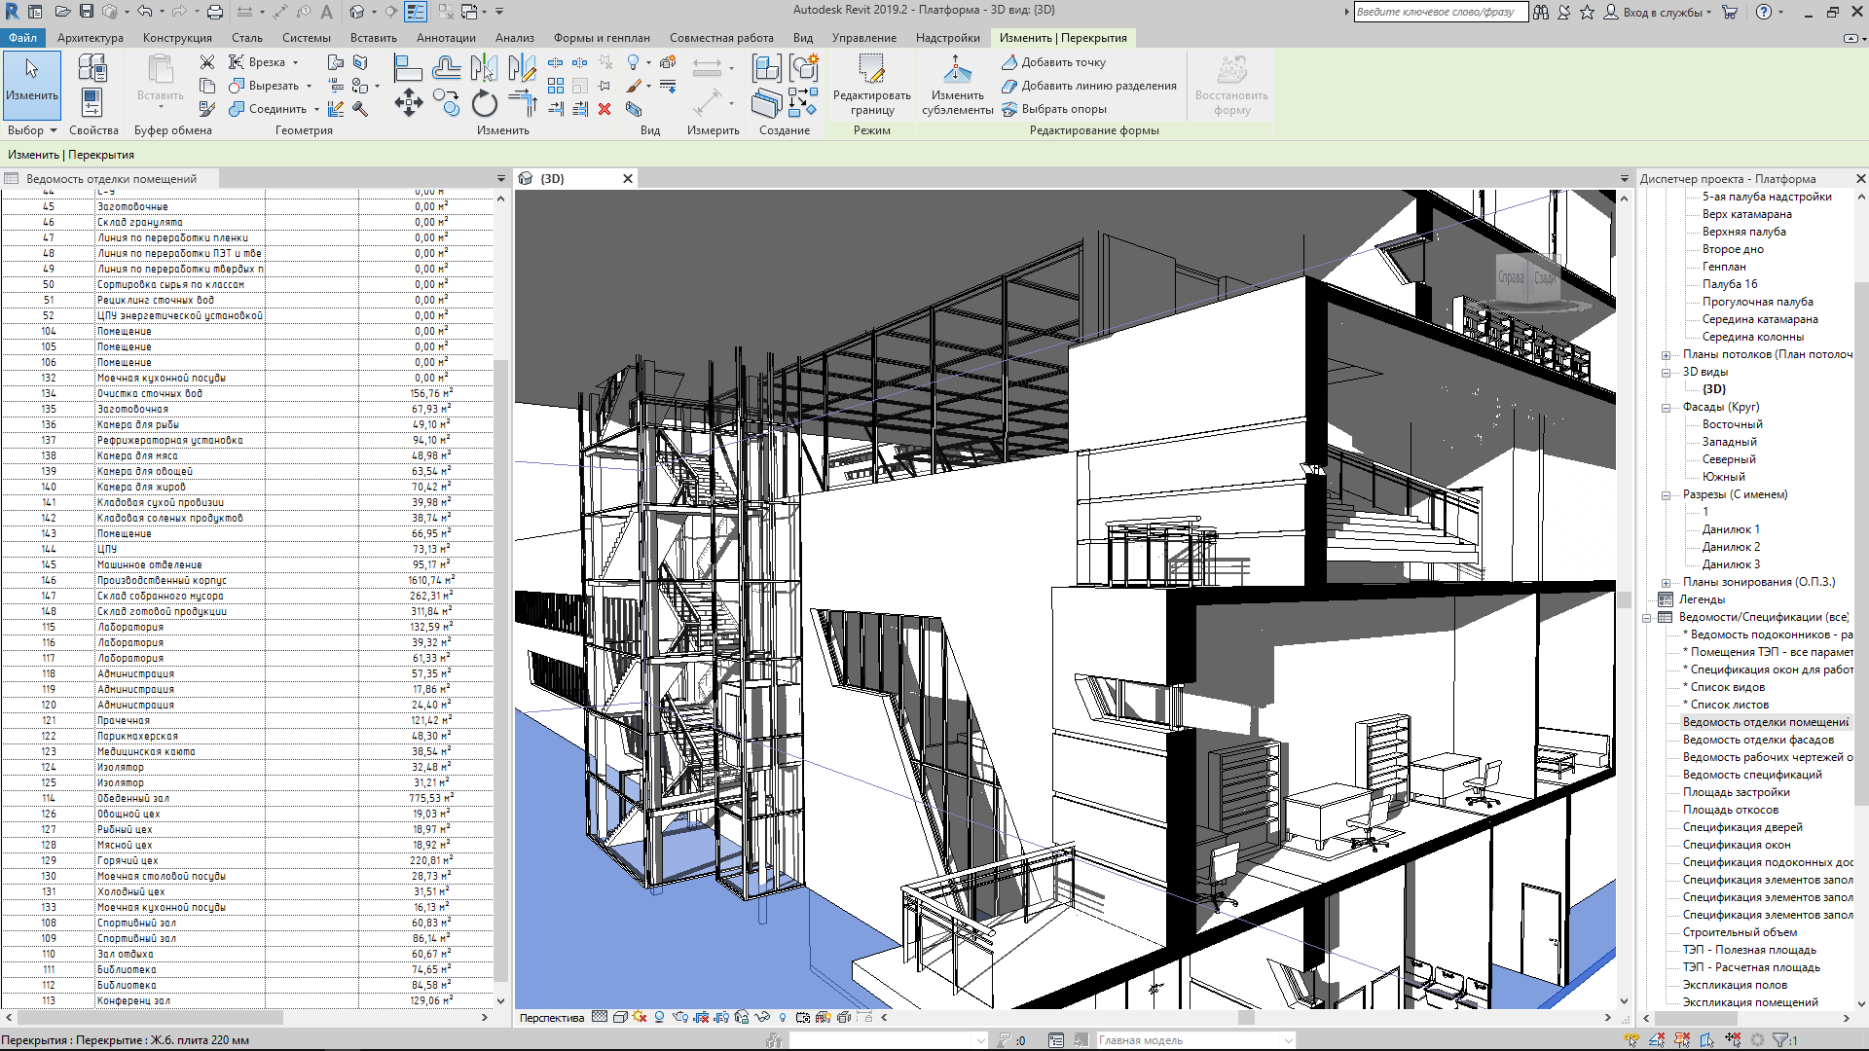Screen dimensions: 1869x1051
Task: Select the Move tool in Modify panel
Action: pos(408,103)
